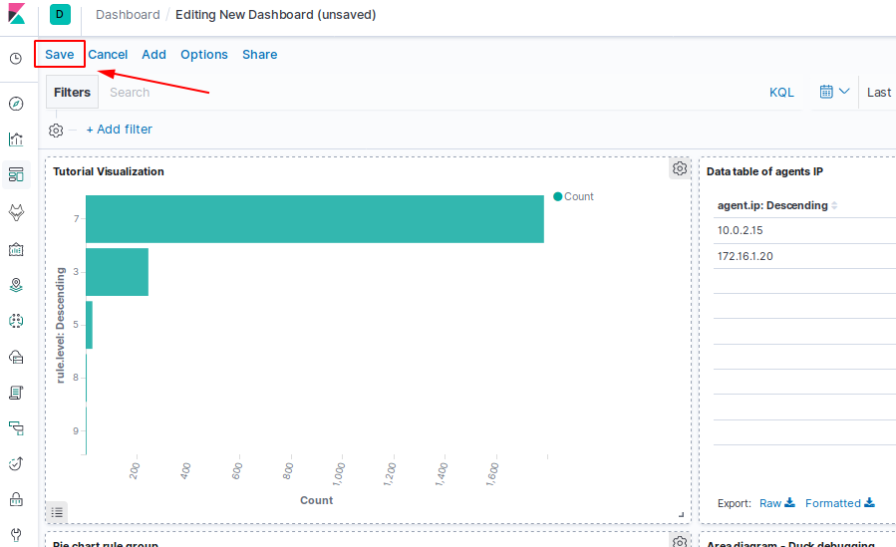Open the Dashboard icon in sidebar
The height and width of the screenshot is (547, 896).
[16, 174]
